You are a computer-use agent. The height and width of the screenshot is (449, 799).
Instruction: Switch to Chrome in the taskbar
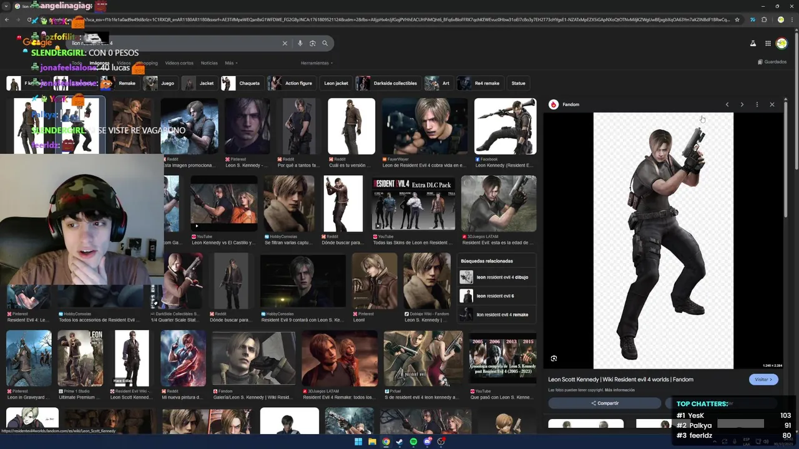pyautogui.click(x=386, y=442)
